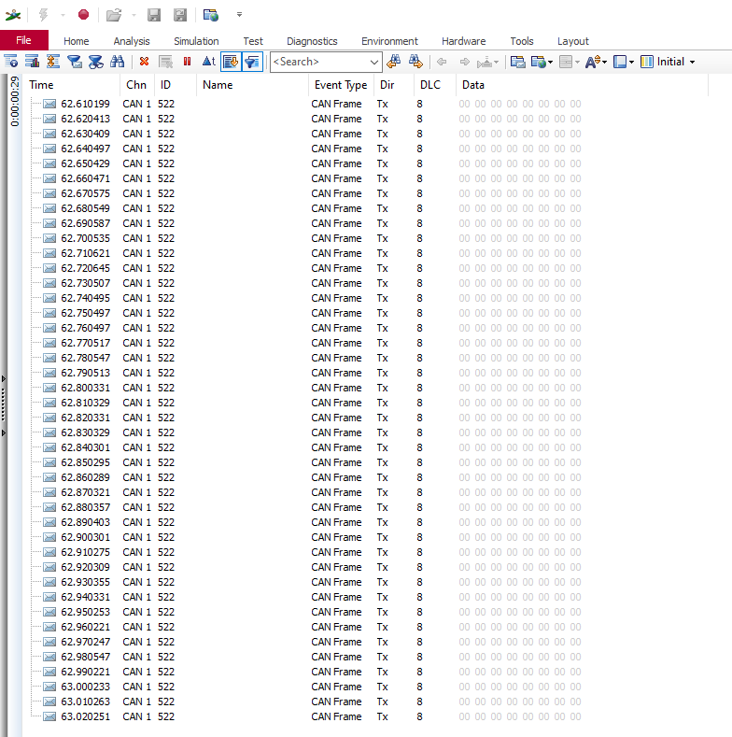732x737 pixels.
Task: Expand the Search combo box dropdown arrow
Action: 374,62
